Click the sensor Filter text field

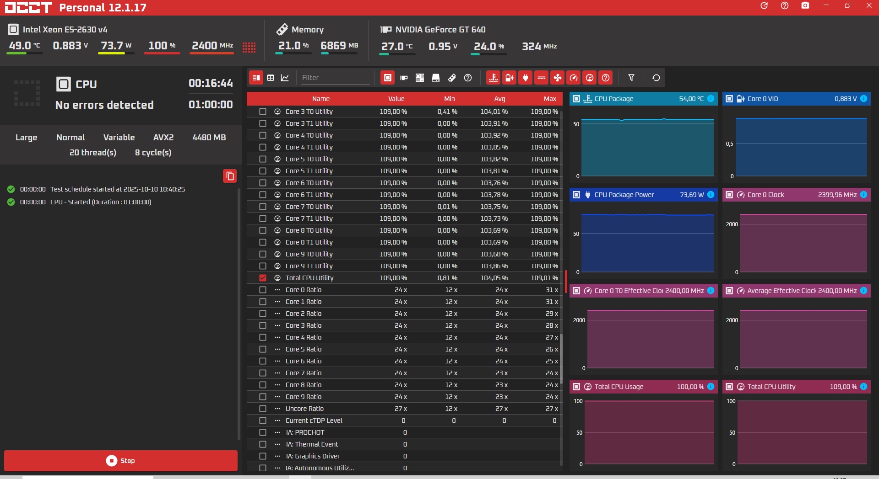click(335, 78)
